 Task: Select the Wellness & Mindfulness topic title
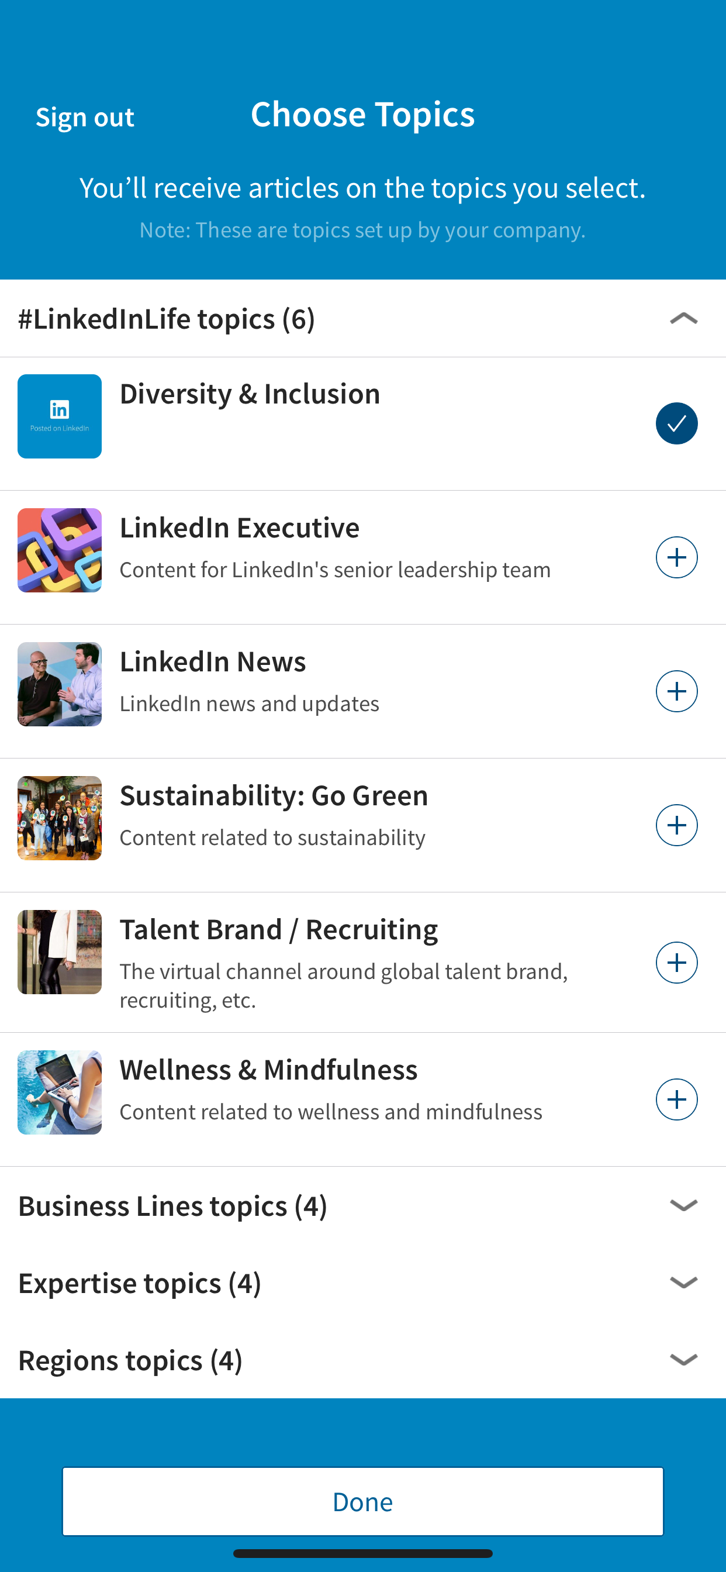click(x=268, y=1070)
